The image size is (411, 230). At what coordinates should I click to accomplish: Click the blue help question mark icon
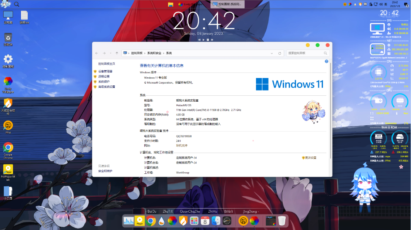pyautogui.click(x=327, y=61)
